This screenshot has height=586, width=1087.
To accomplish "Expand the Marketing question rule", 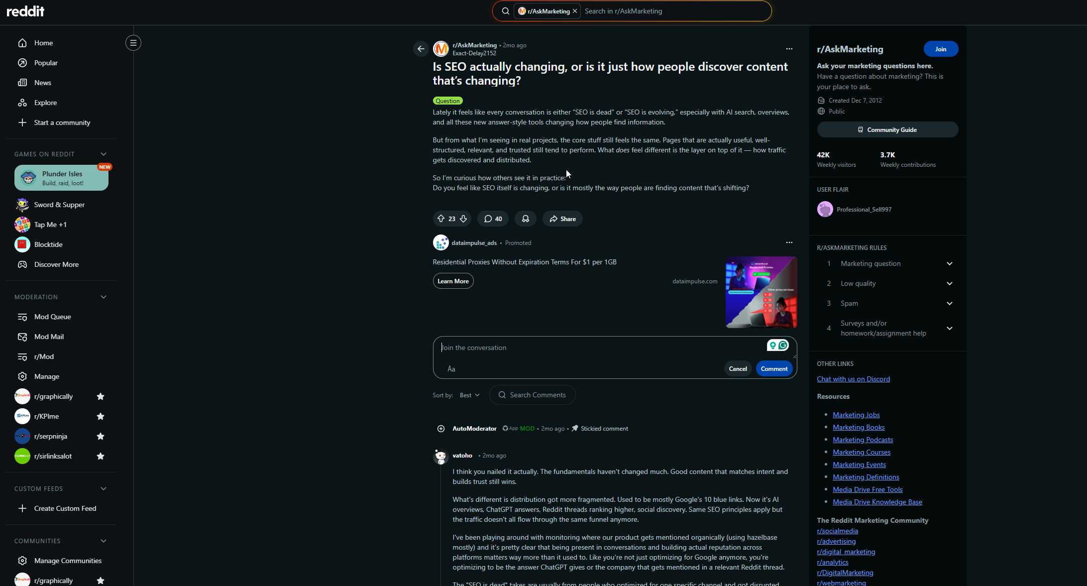I will pyautogui.click(x=949, y=263).
